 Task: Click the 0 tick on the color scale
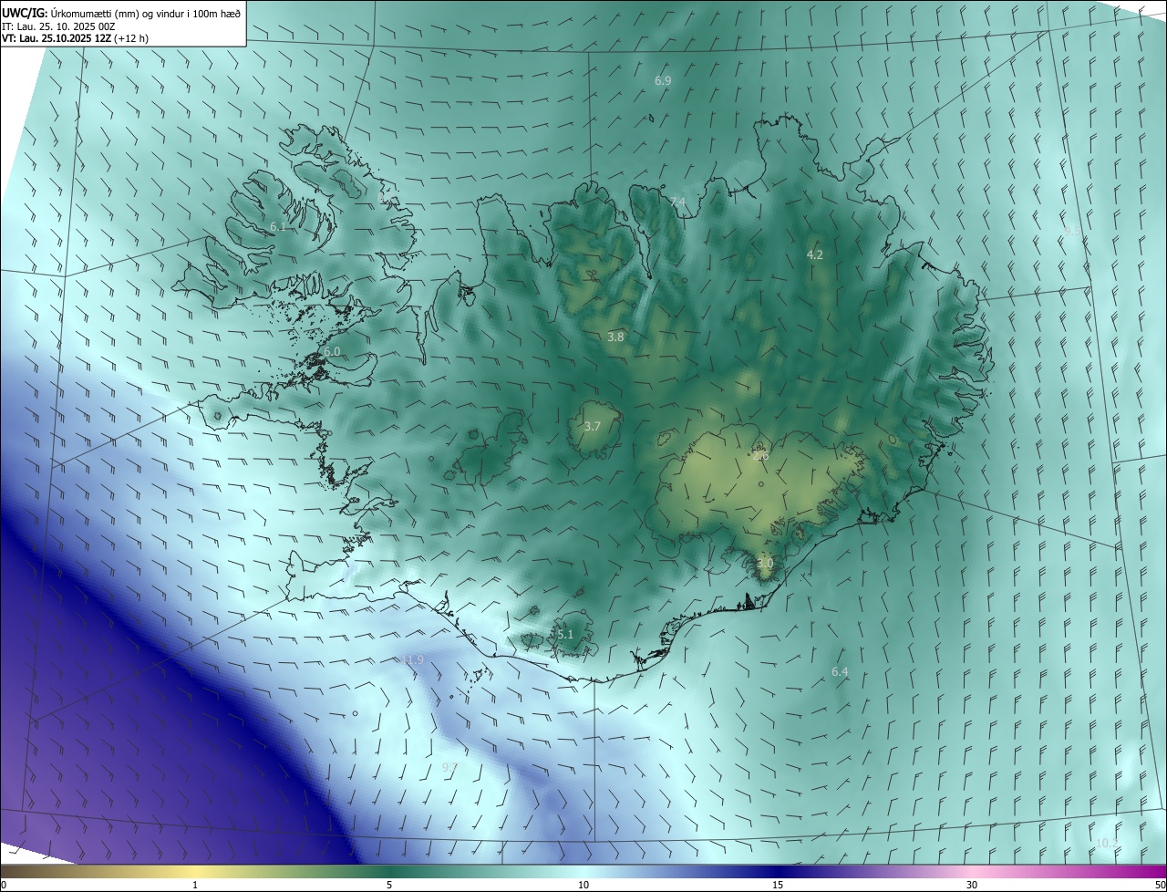(x=3, y=885)
